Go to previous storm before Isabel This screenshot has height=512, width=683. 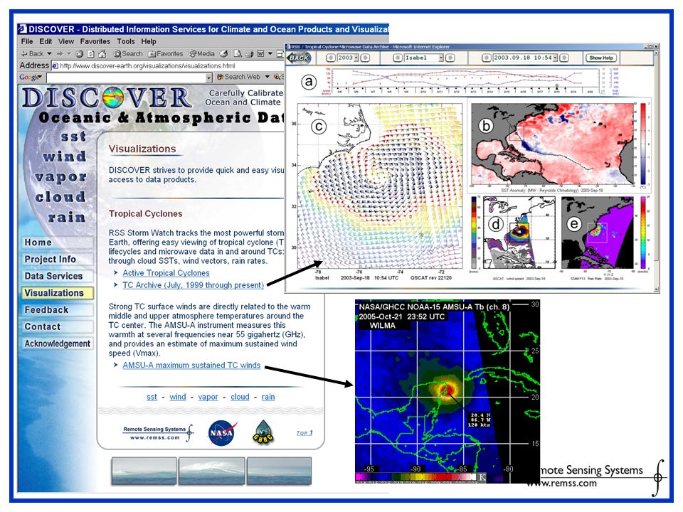[398, 58]
